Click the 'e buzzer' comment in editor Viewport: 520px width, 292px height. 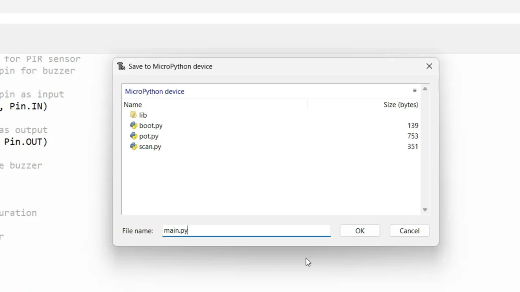[21, 165]
